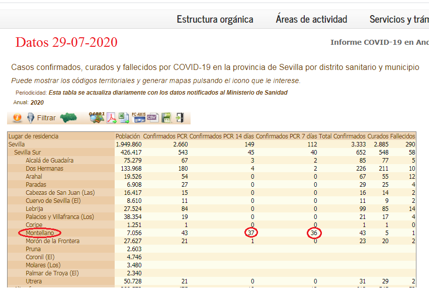
Task: Open the Áreas de actividad menu
Action: (x=311, y=19)
